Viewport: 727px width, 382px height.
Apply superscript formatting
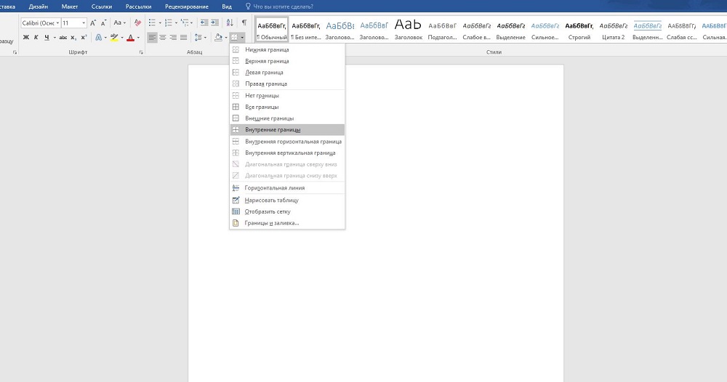[85, 37]
